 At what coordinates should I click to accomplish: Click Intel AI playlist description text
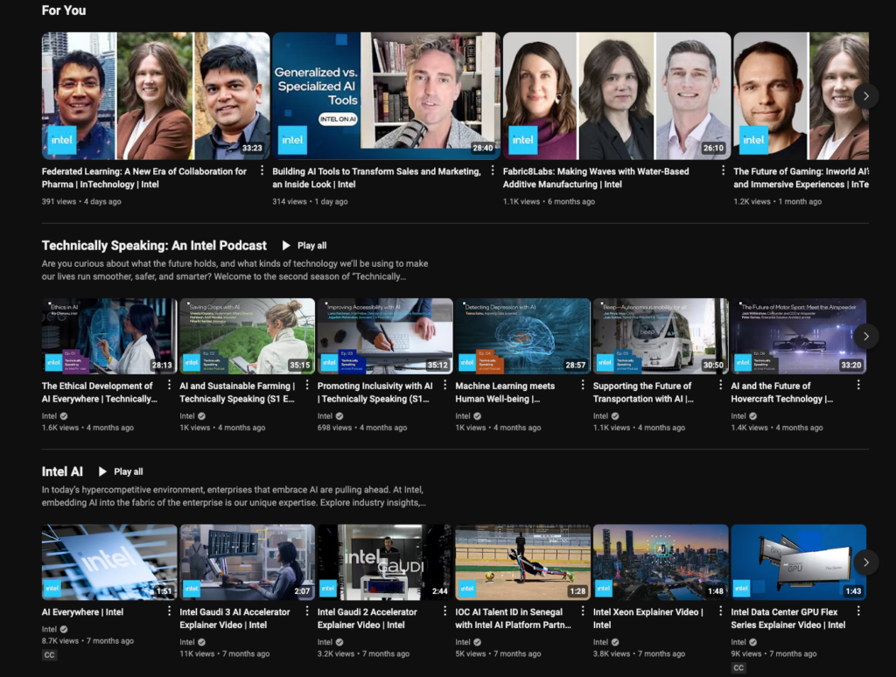[234, 497]
